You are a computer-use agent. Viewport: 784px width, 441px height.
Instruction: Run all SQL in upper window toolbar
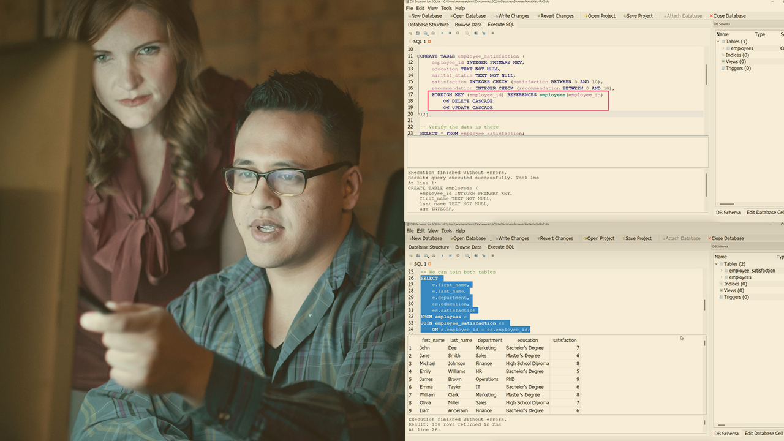(442, 33)
